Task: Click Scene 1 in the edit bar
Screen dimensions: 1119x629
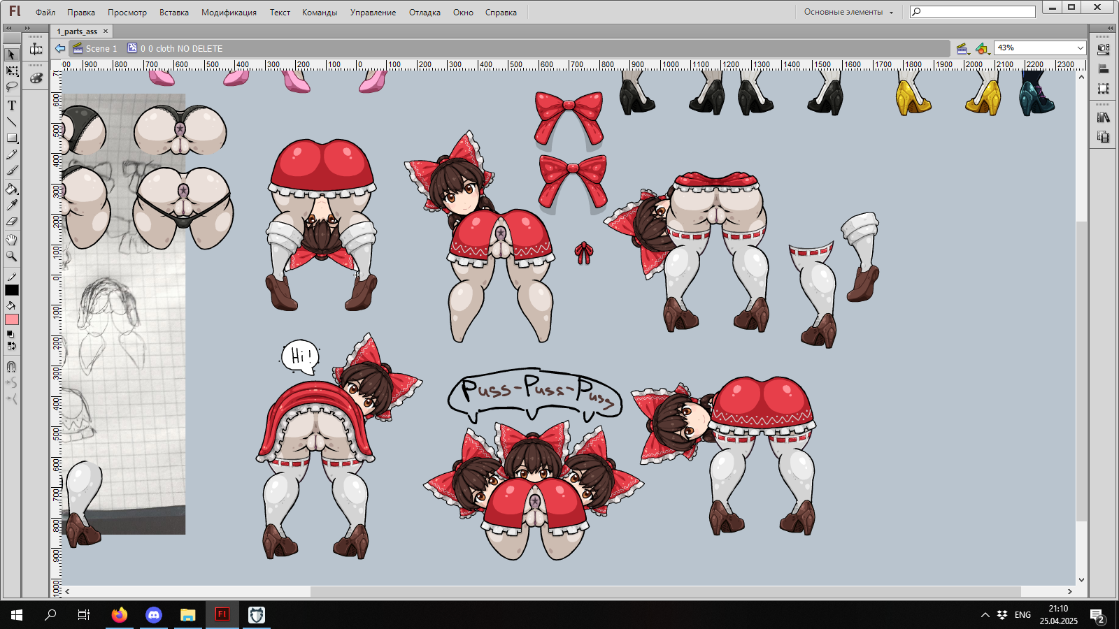Action: click(x=95, y=48)
